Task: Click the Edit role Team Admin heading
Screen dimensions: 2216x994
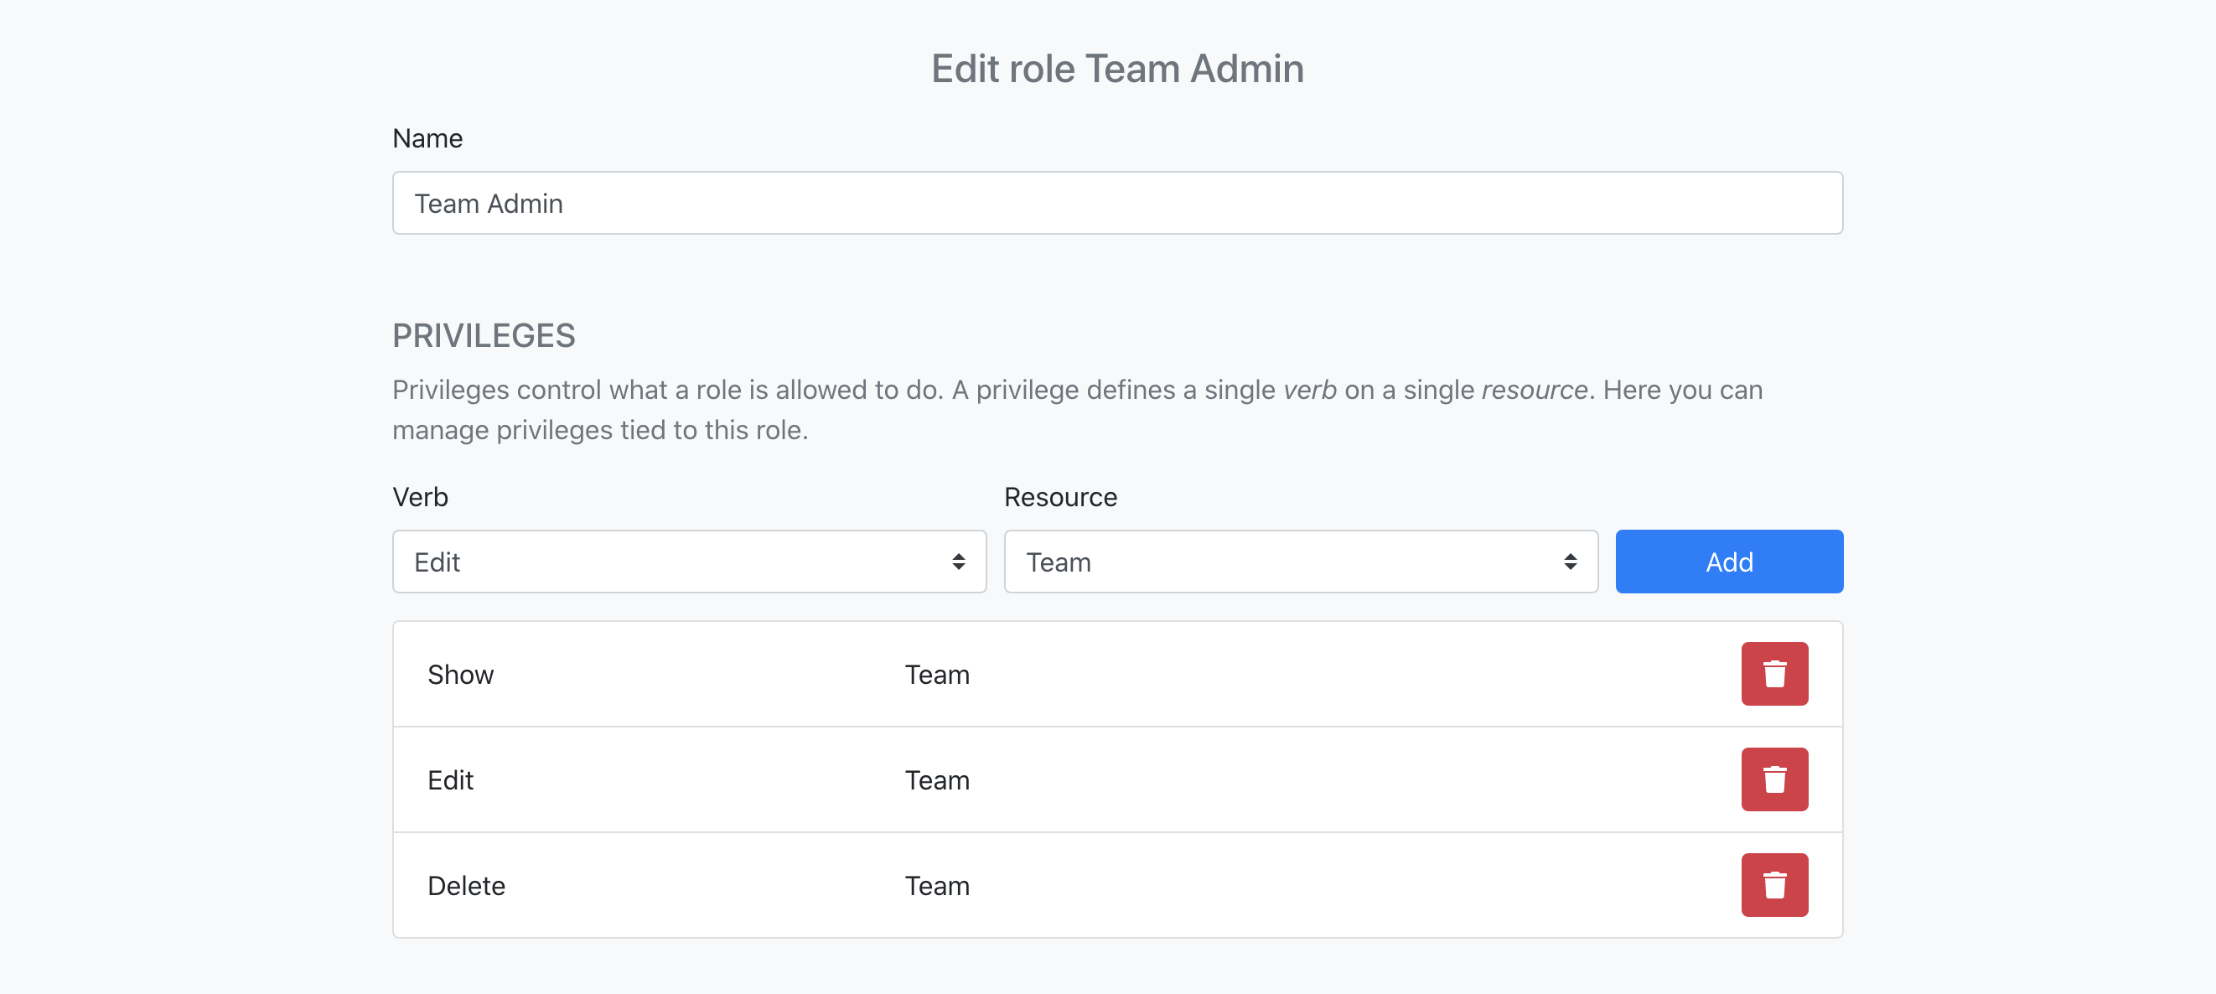Action: point(1116,69)
